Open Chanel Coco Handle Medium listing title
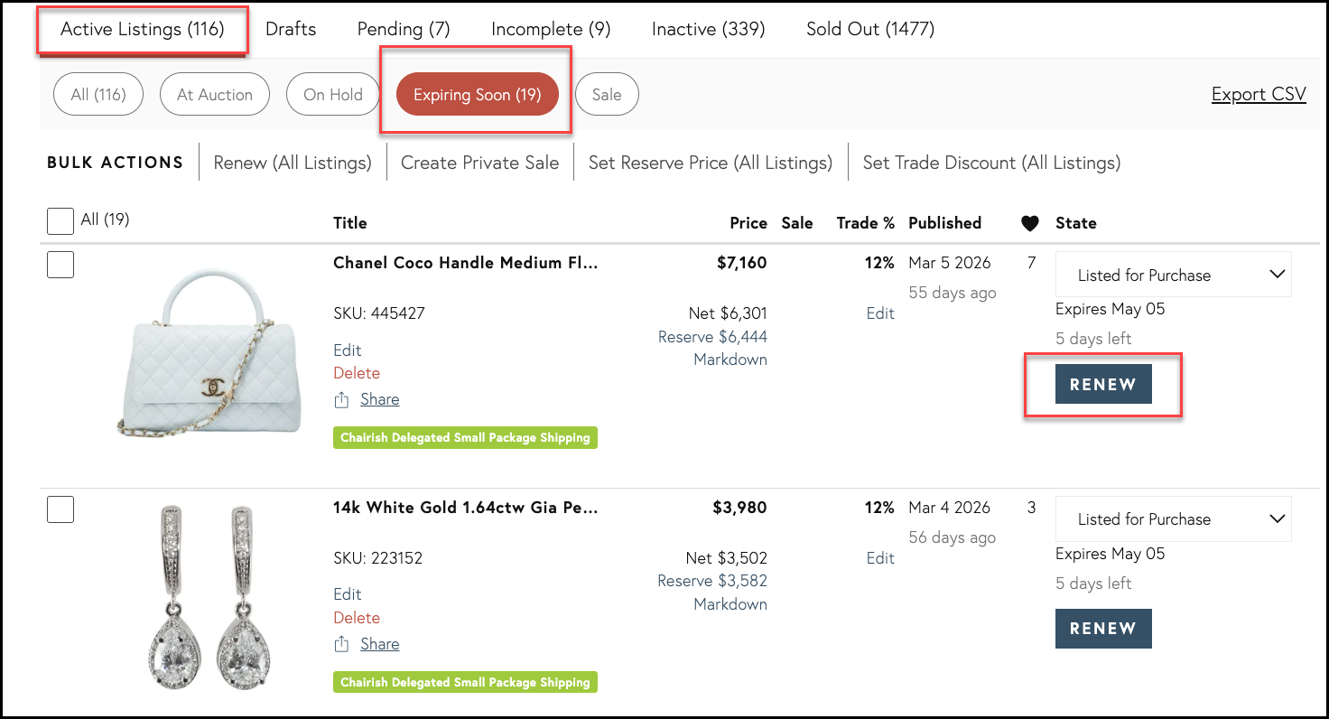1329x719 pixels. click(x=465, y=263)
